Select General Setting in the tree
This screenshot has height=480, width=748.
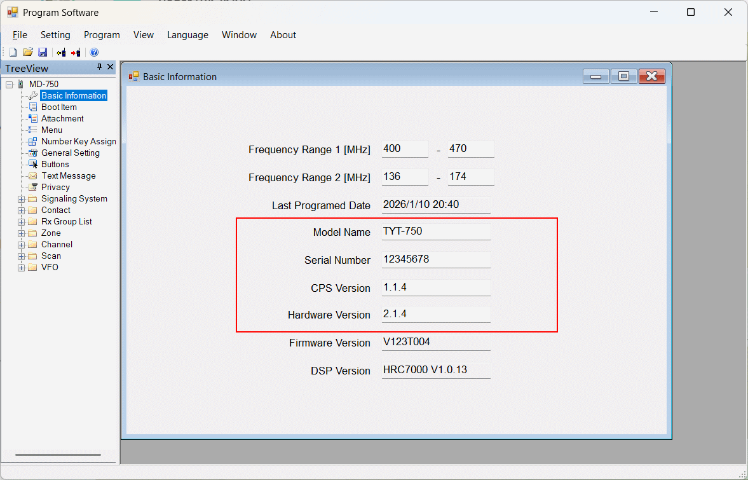coord(70,153)
